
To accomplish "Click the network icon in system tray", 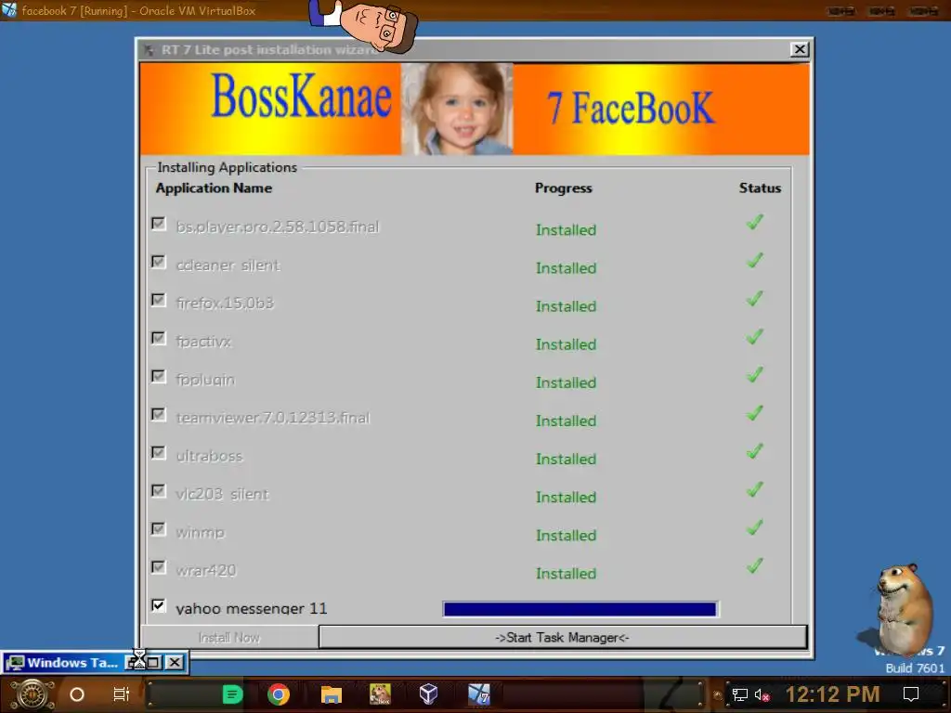I will [x=739, y=694].
